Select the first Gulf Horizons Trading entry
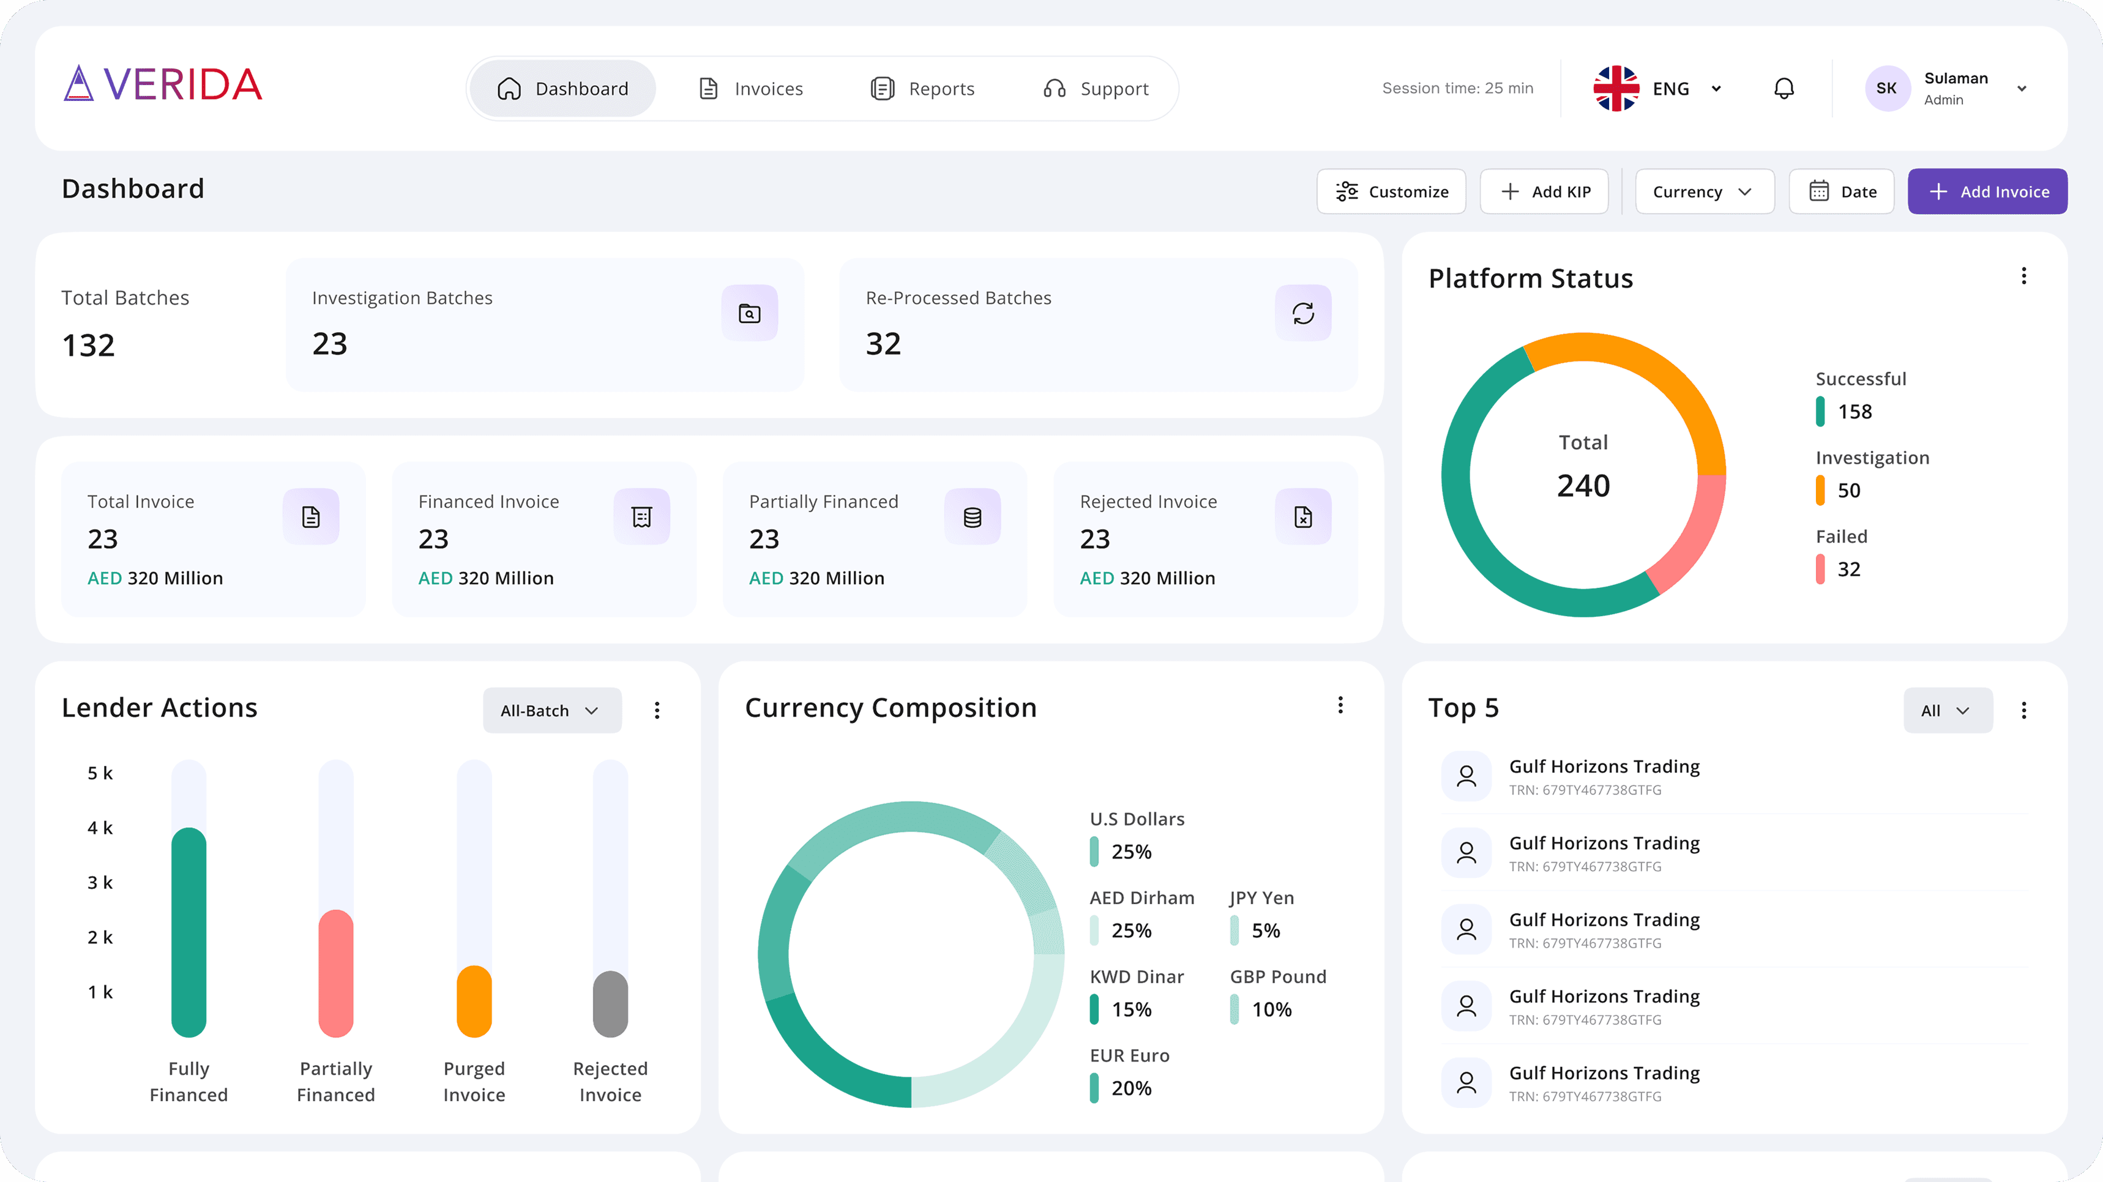This screenshot has width=2103, height=1182. (x=1604, y=776)
